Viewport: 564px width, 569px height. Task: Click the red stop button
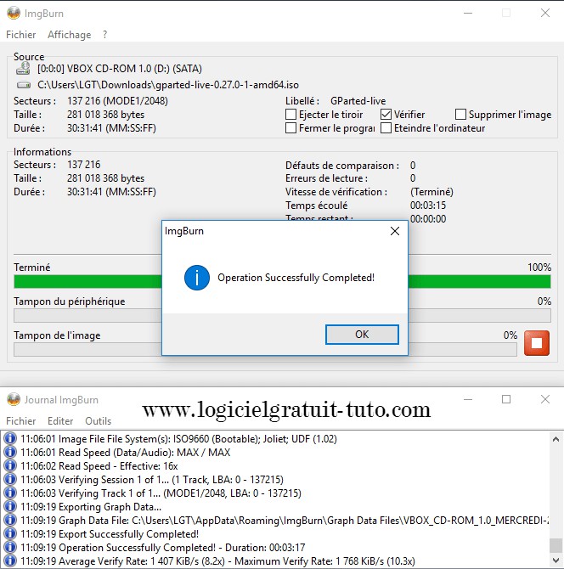point(537,343)
